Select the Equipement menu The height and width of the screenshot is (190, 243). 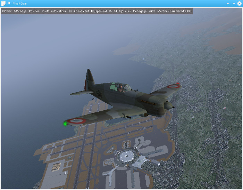[x=99, y=11]
